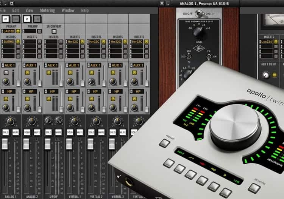Toggle power for the StARHS insert
284x199 pixels.
click(18, 42)
